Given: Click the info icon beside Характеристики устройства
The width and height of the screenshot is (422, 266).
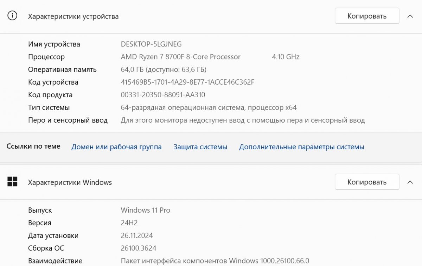Looking at the screenshot, I should point(12,16).
